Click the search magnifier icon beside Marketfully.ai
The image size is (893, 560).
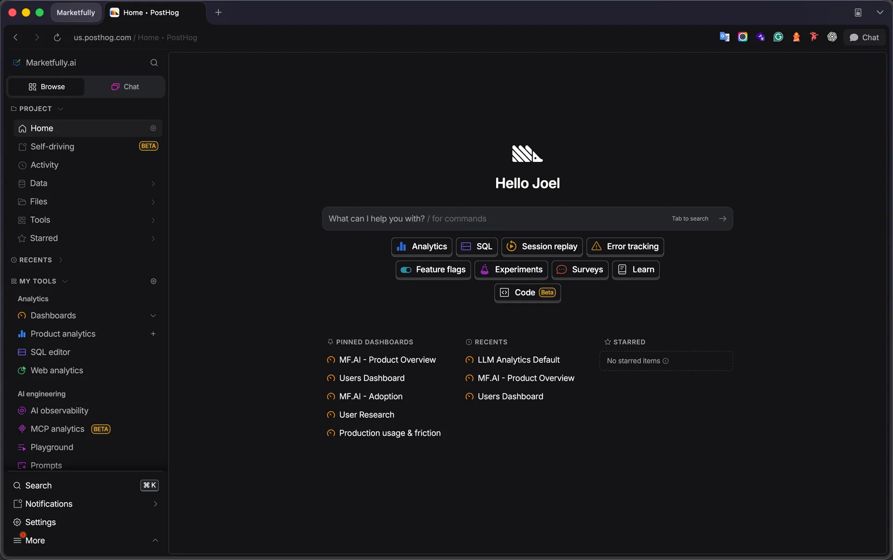154,63
